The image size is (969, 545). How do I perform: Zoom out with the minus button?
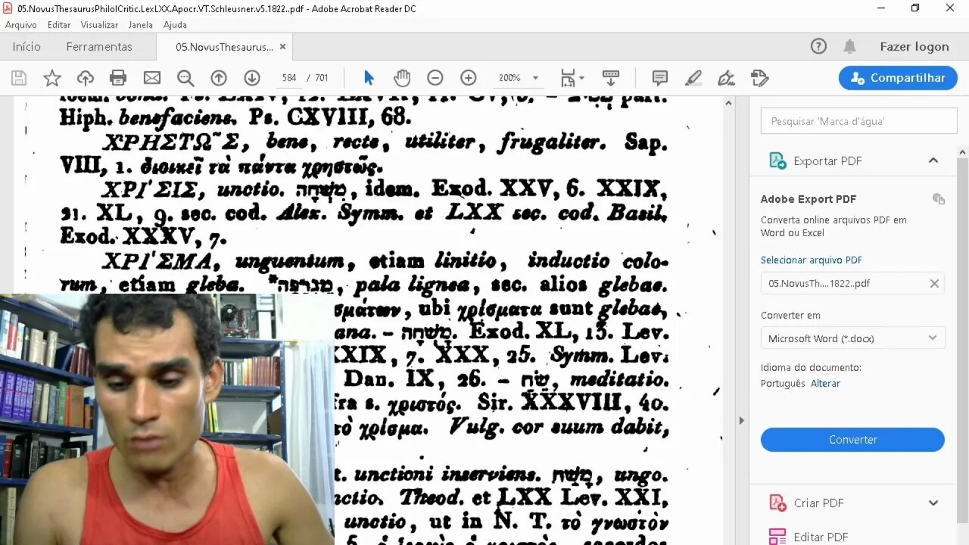(x=435, y=78)
